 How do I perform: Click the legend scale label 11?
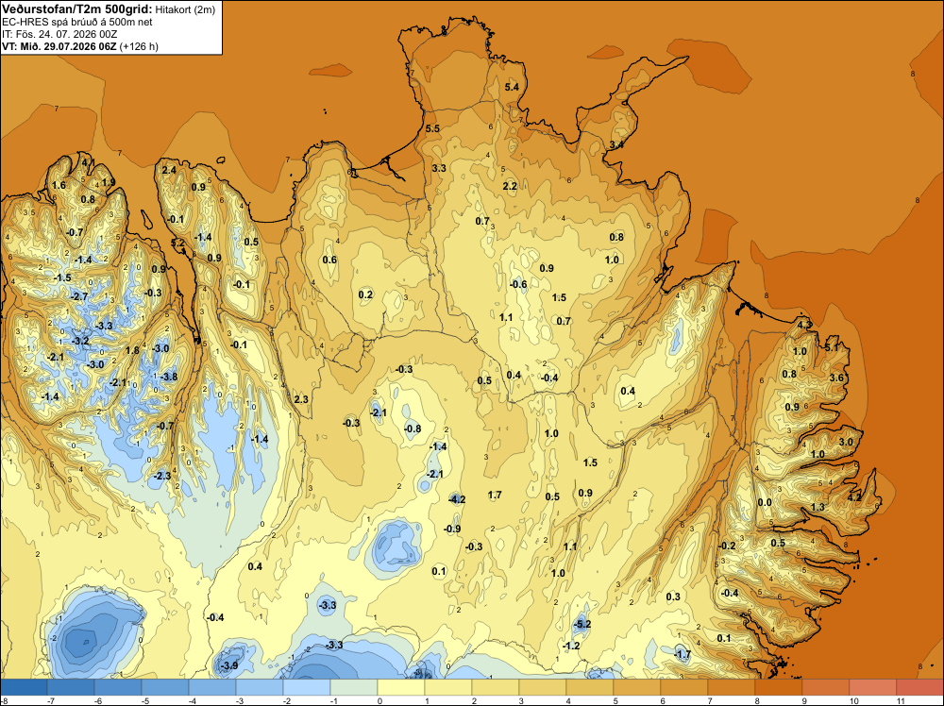(x=901, y=700)
